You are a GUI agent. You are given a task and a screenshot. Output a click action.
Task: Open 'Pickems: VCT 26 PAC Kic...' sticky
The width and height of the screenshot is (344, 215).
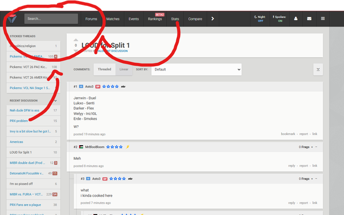(x=33, y=67)
